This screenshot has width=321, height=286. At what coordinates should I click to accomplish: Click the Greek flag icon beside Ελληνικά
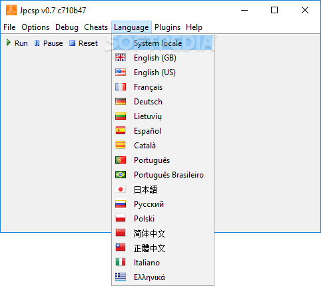click(121, 277)
